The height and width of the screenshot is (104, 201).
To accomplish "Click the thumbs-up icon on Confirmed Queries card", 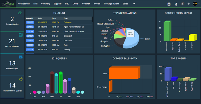I will 21,79.
